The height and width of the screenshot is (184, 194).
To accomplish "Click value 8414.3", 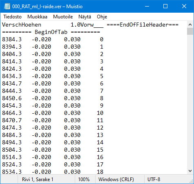I will [12, 61].
